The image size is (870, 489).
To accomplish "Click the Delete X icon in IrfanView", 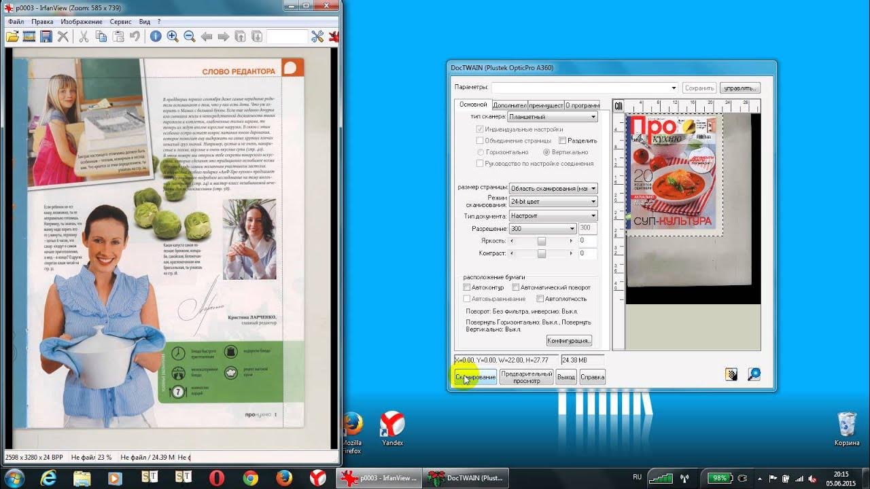I will (x=63, y=37).
